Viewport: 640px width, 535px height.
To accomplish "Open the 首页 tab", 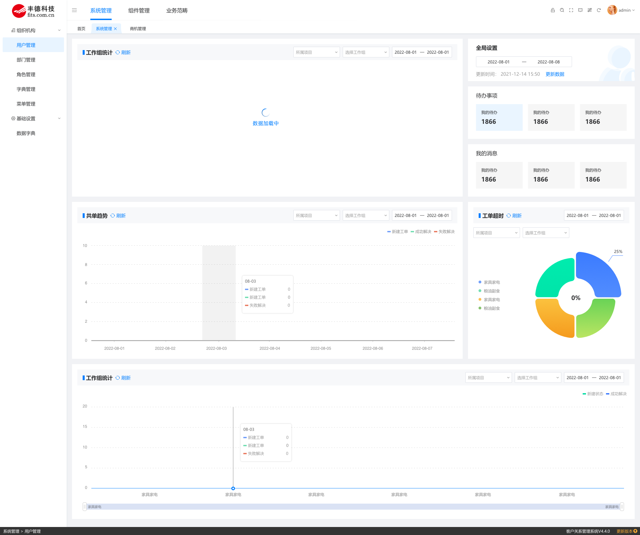I will (x=81, y=29).
